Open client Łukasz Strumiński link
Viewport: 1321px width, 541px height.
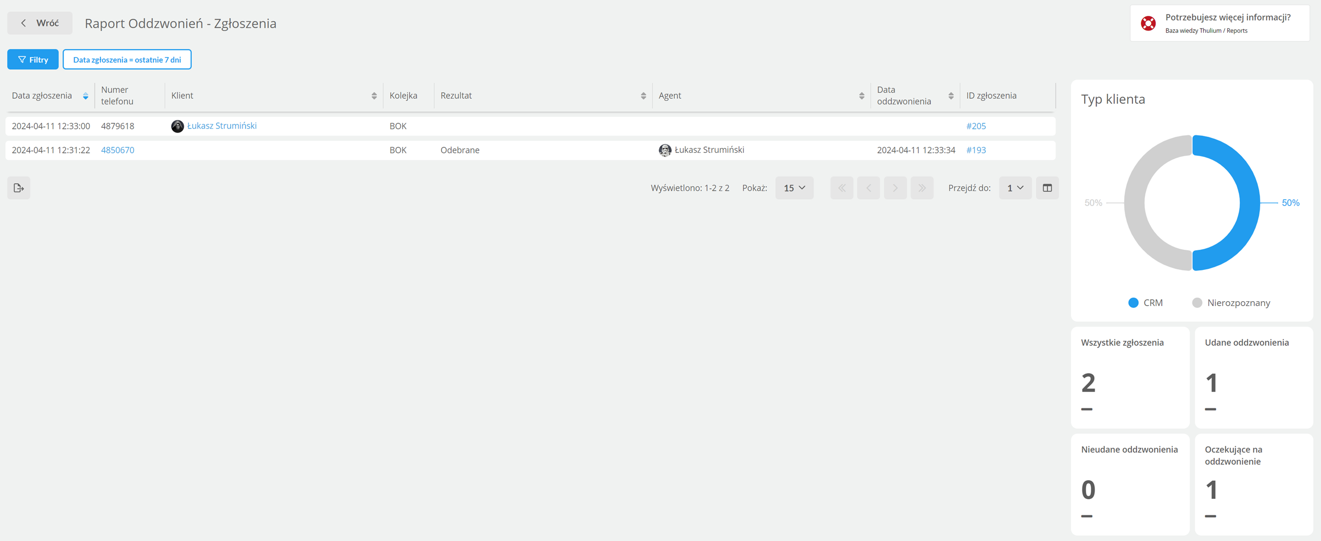click(222, 126)
